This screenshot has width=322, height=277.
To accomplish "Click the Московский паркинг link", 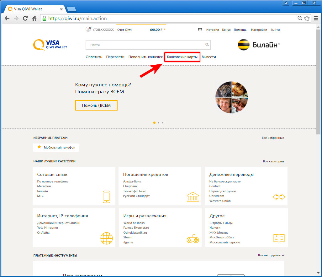I will coord(225,242).
